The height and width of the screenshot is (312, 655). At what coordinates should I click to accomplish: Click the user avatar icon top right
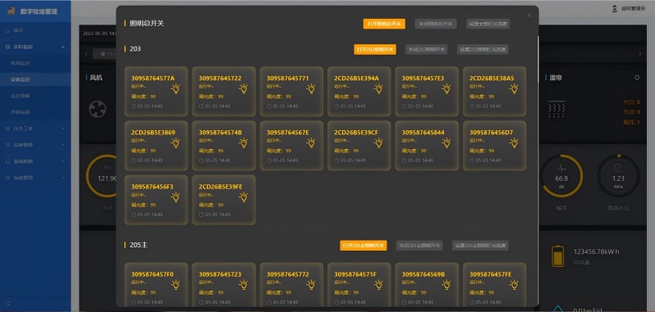[615, 8]
